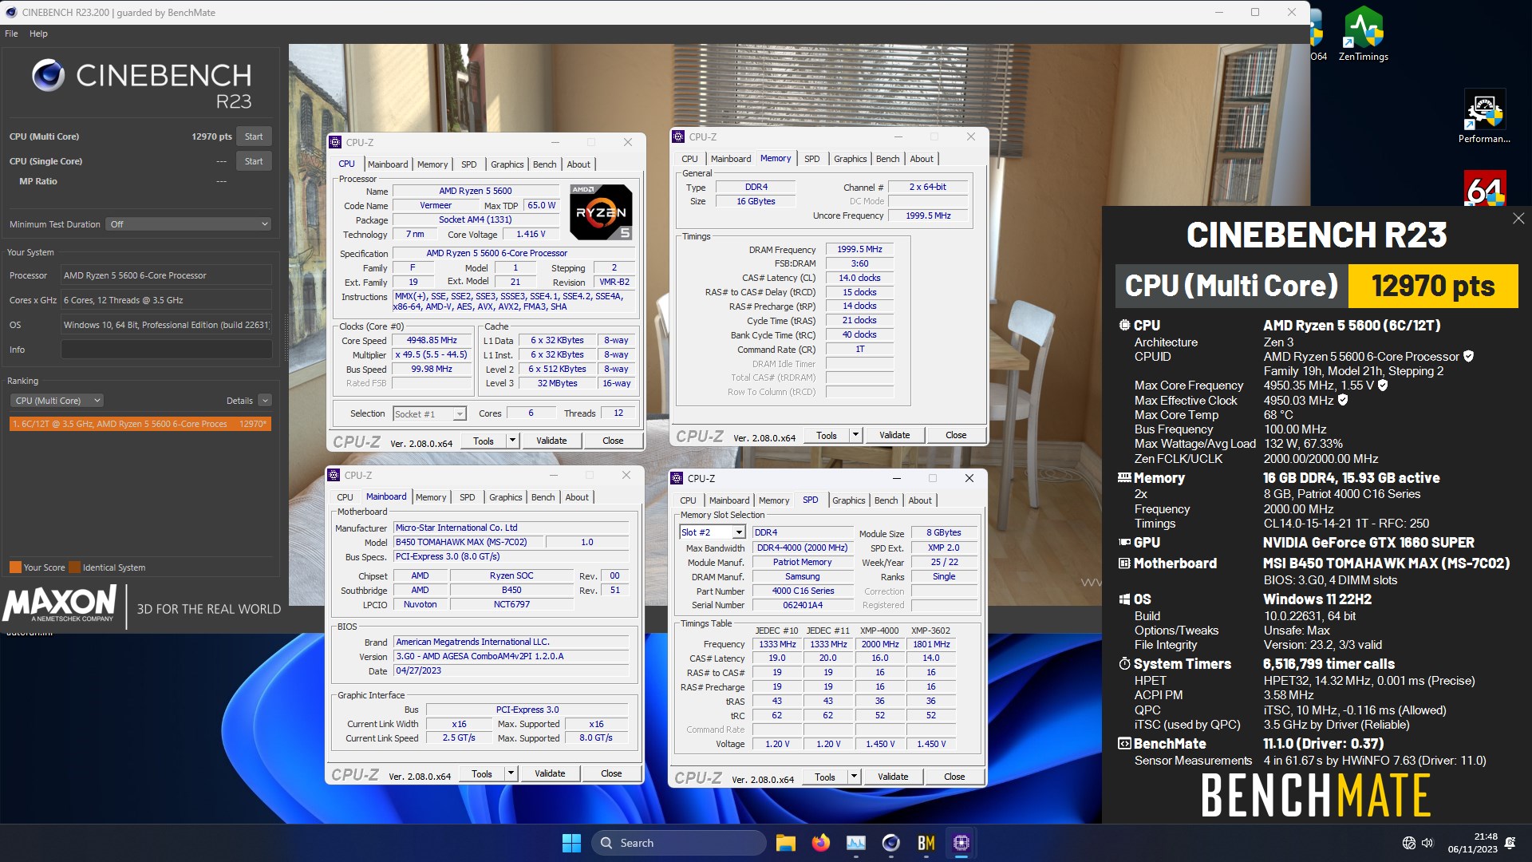Switch to Bench tab in CPU-Z CPU window
Screen dimensions: 1532x862
[x=544, y=164]
